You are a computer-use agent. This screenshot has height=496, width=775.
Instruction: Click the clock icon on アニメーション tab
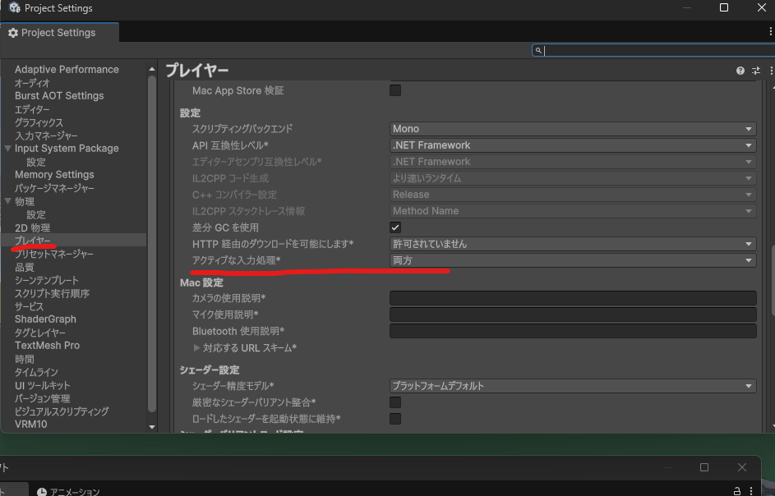coord(42,491)
